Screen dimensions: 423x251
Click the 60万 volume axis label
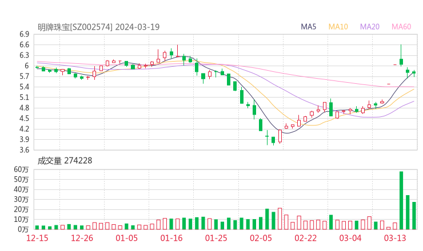point(21,169)
